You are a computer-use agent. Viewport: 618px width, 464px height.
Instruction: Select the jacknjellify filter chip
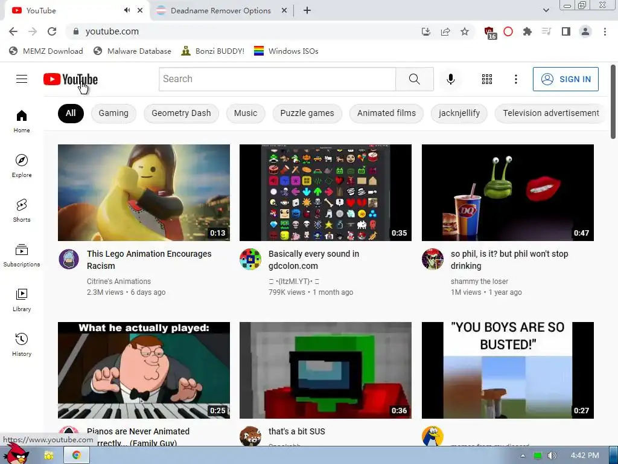pos(459,113)
